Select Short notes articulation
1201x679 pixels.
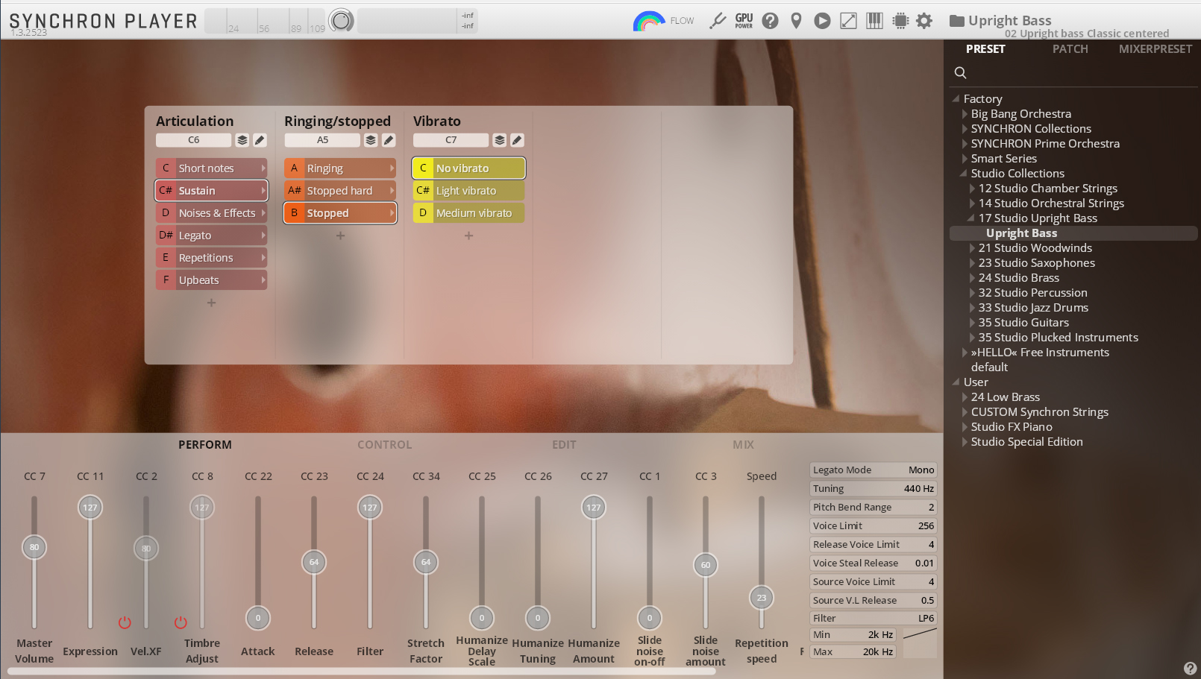click(x=212, y=168)
